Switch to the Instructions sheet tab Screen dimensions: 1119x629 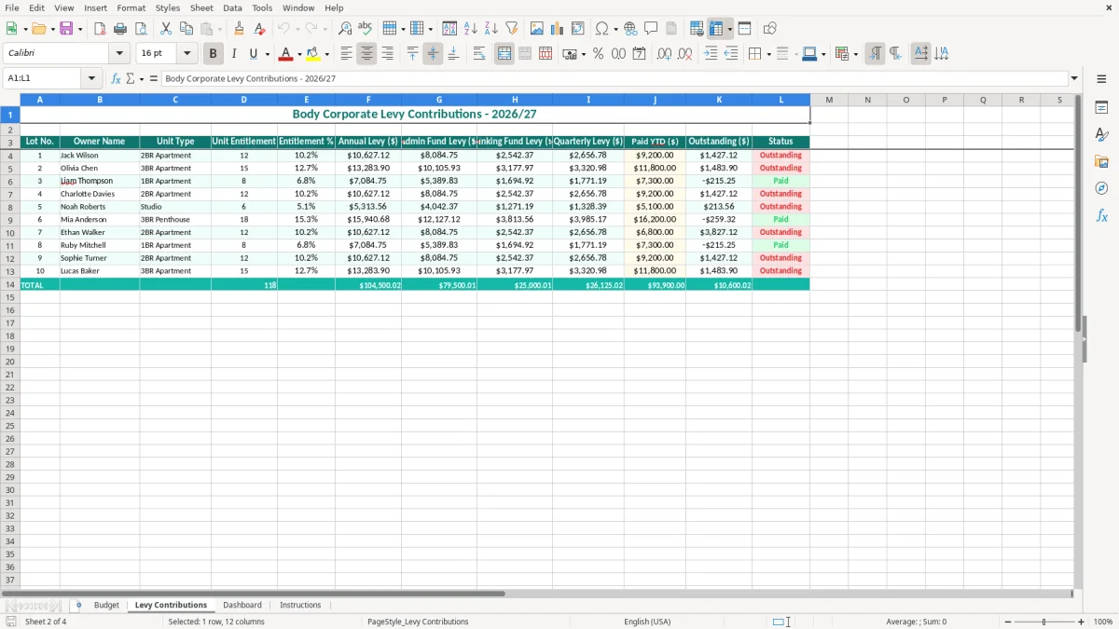pos(300,606)
